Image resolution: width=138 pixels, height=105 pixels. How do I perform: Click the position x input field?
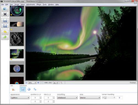click(x=35, y=98)
